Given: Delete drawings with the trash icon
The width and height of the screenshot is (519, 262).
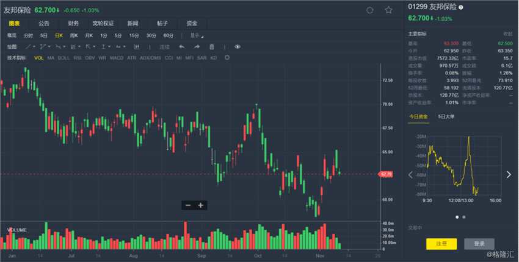Looking at the screenshot, I should (212, 46).
